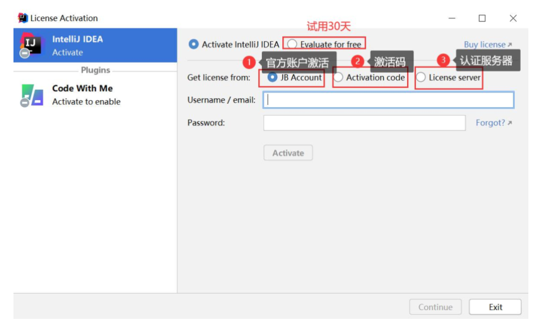This screenshot has width=543, height=323.
Task: Select Code With Me Activate to enable entry
Action: tap(95, 95)
